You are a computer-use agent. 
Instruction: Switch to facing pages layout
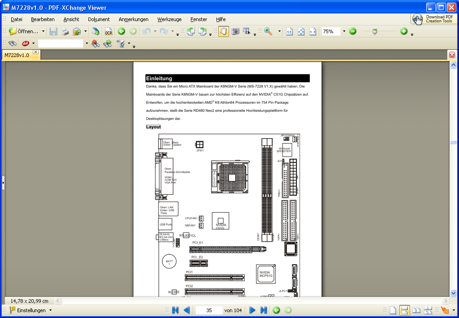[x=416, y=310]
